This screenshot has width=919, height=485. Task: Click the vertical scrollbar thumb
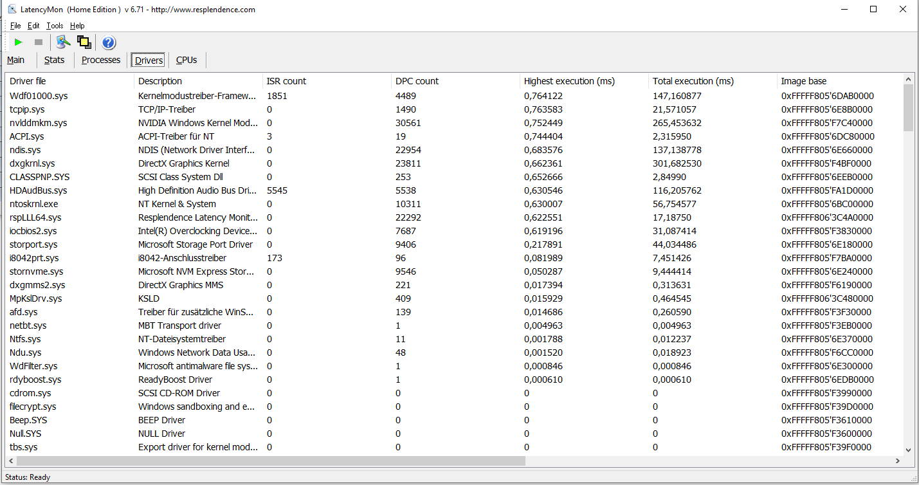tap(908, 107)
